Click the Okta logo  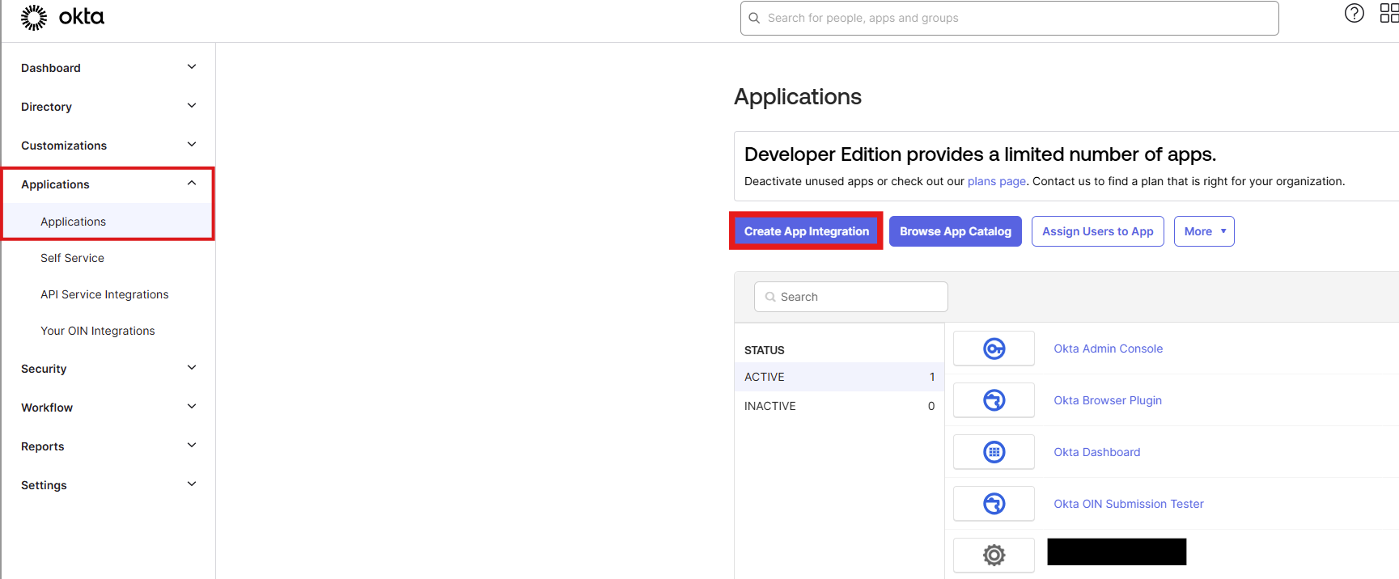tap(62, 17)
